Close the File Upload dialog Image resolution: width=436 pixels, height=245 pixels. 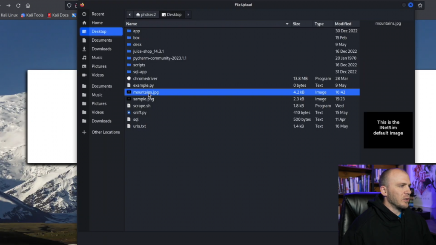tap(411, 5)
